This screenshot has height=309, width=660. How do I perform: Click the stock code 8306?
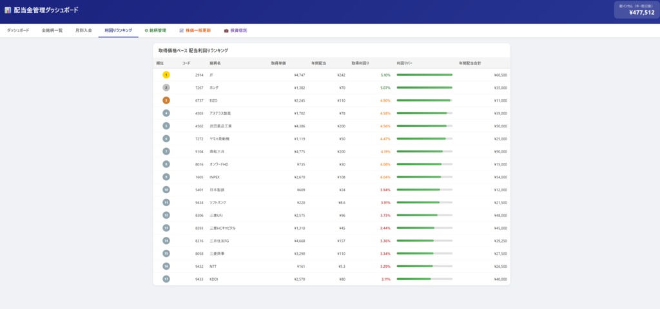pyautogui.click(x=199, y=215)
